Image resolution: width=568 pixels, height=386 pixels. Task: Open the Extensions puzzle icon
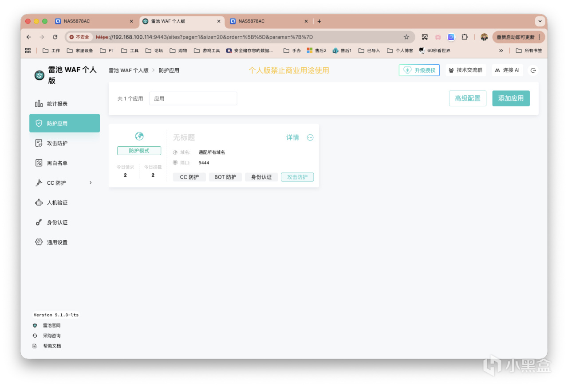point(465,37)
